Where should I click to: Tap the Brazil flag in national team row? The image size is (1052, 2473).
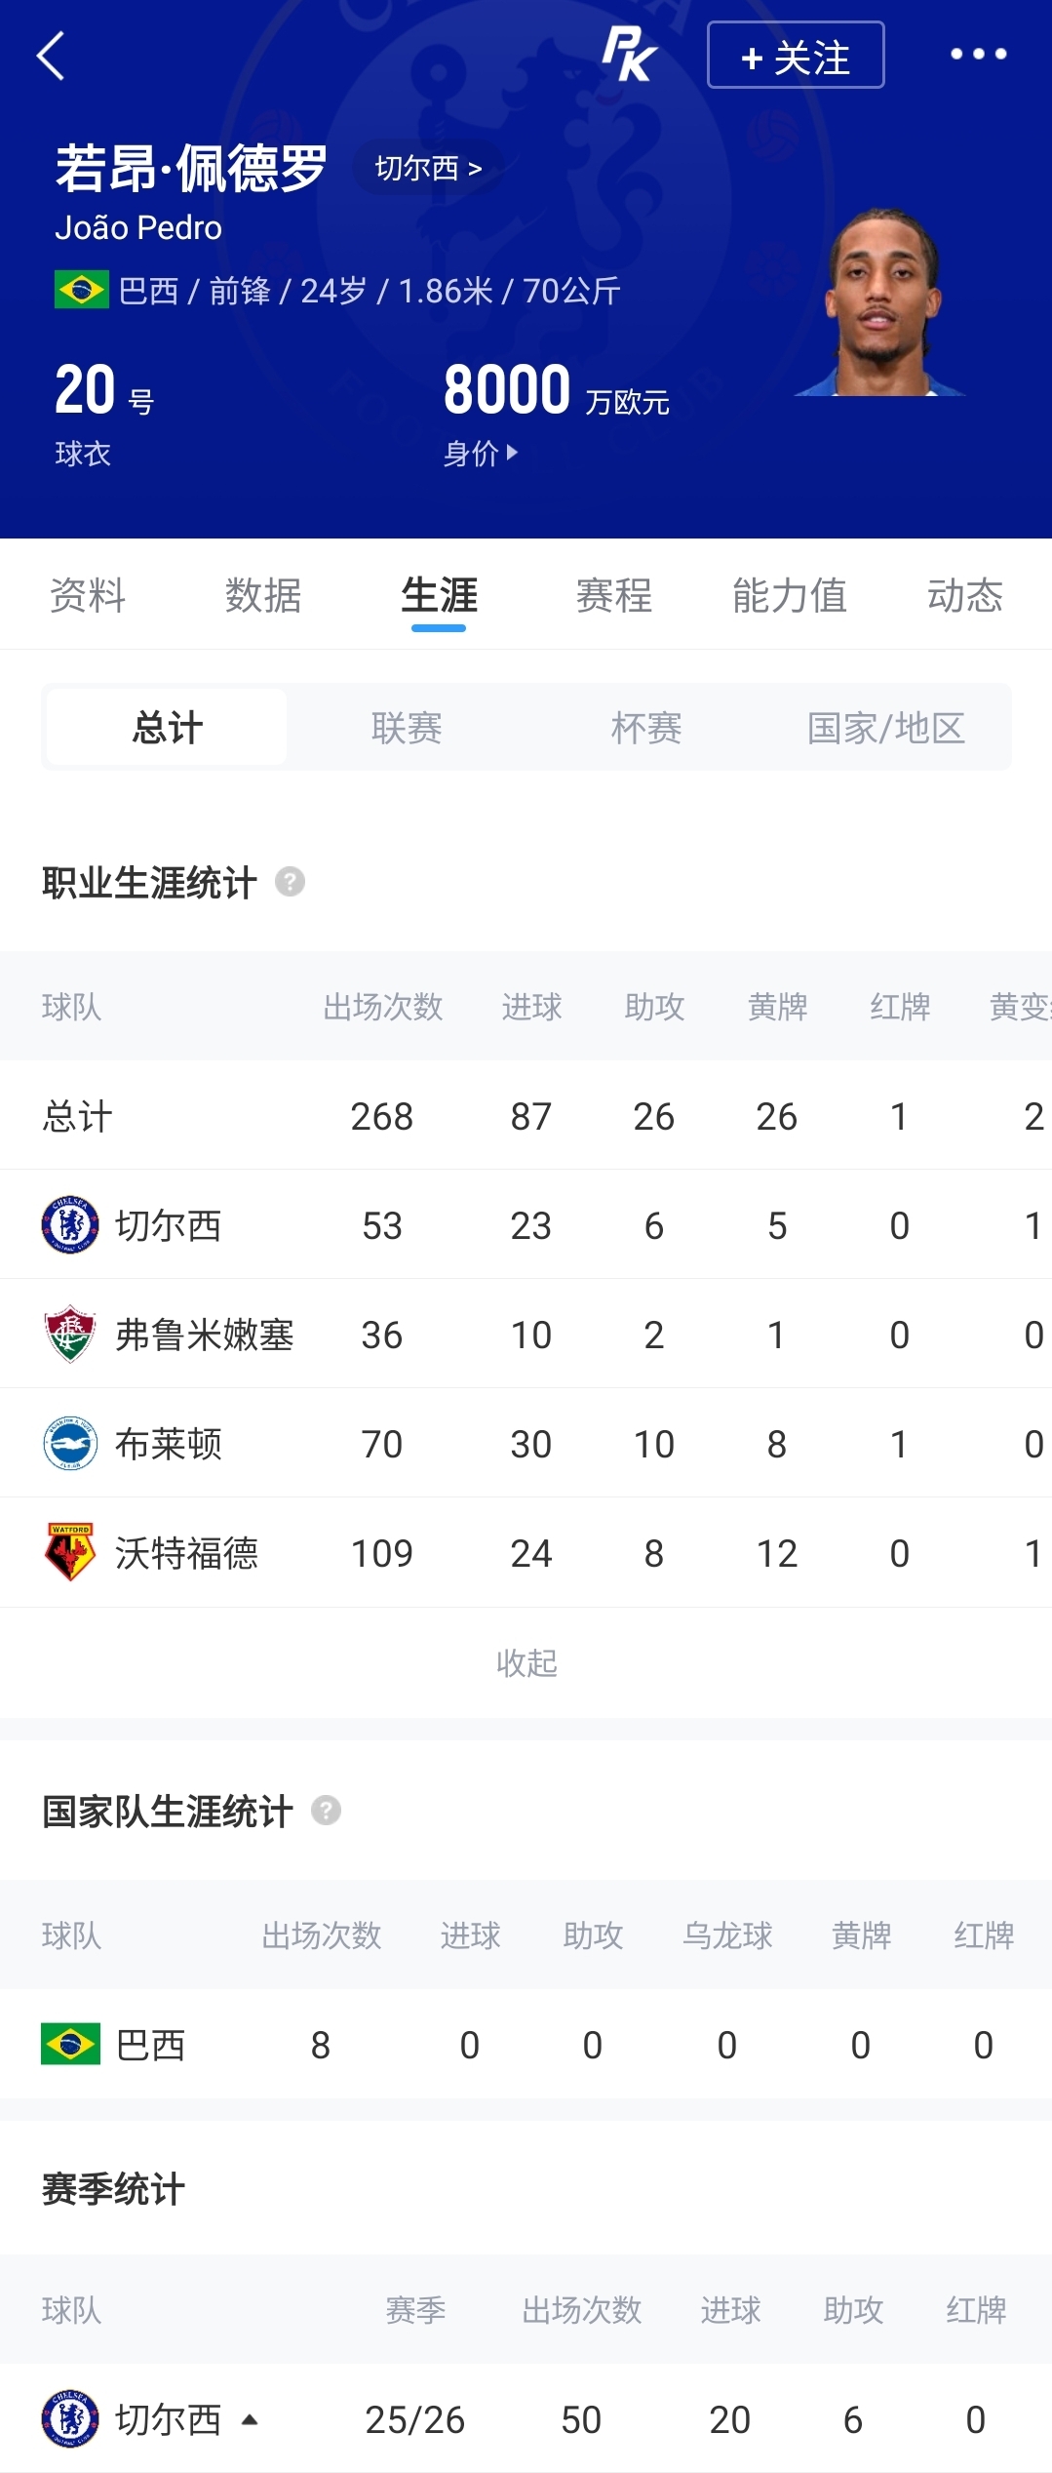[70, 2044]
